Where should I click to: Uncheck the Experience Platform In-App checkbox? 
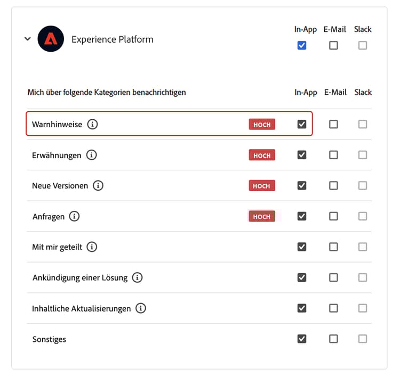click(x=302, y=45)
